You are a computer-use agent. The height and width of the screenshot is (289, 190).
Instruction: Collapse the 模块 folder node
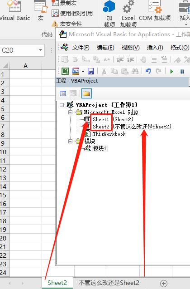[71, 142]
